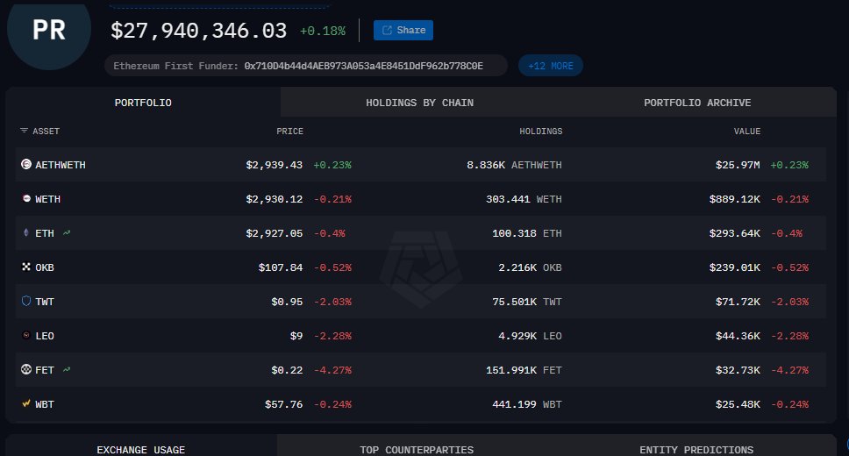Click the value $25.97M
Viewport: 849px width, 456px height.
click(x=738, y=165)
